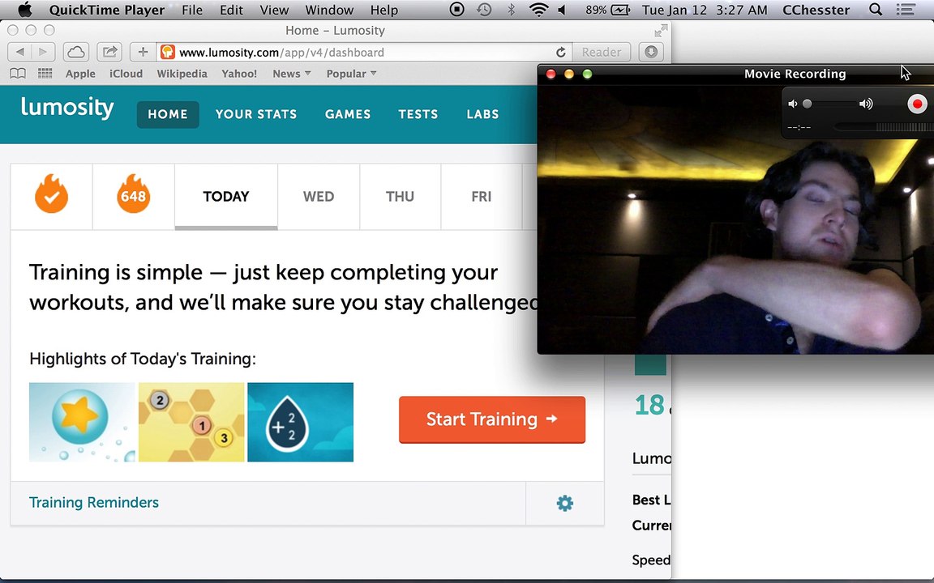
Task: Open the File menu
Action: click(x=192, y=10)
